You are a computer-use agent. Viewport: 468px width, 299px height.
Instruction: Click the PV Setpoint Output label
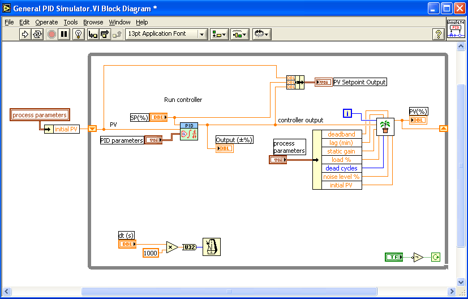(x=360, y=82)
